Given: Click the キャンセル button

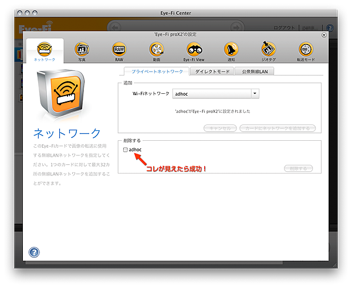Looking at the screenshot, I should pos(220,128).
